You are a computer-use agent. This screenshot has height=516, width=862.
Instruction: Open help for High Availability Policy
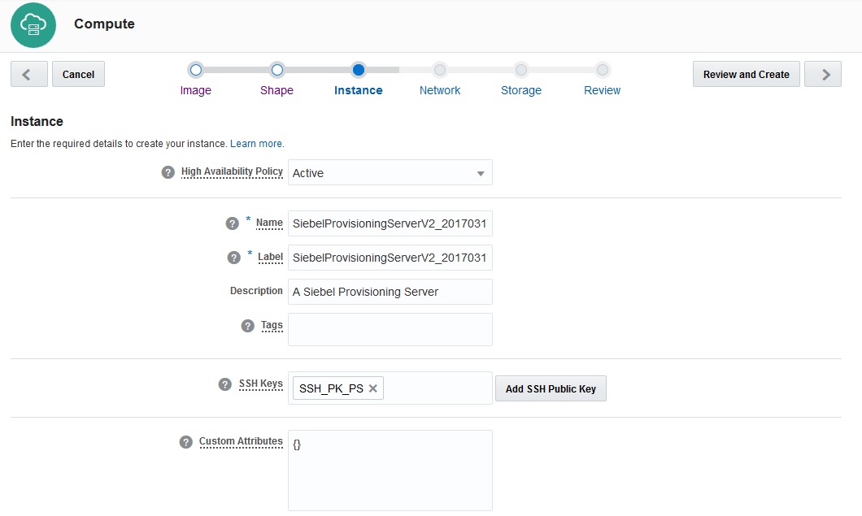click(x=168, y=171)
